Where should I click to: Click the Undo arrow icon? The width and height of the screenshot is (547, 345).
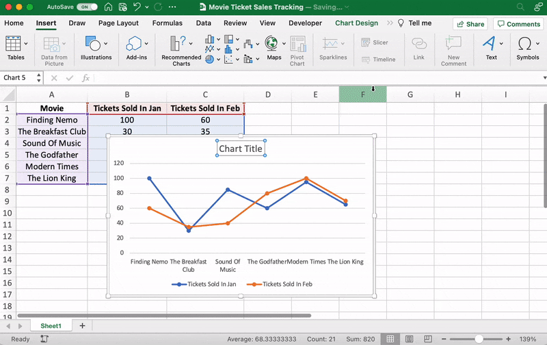(139, 7)
